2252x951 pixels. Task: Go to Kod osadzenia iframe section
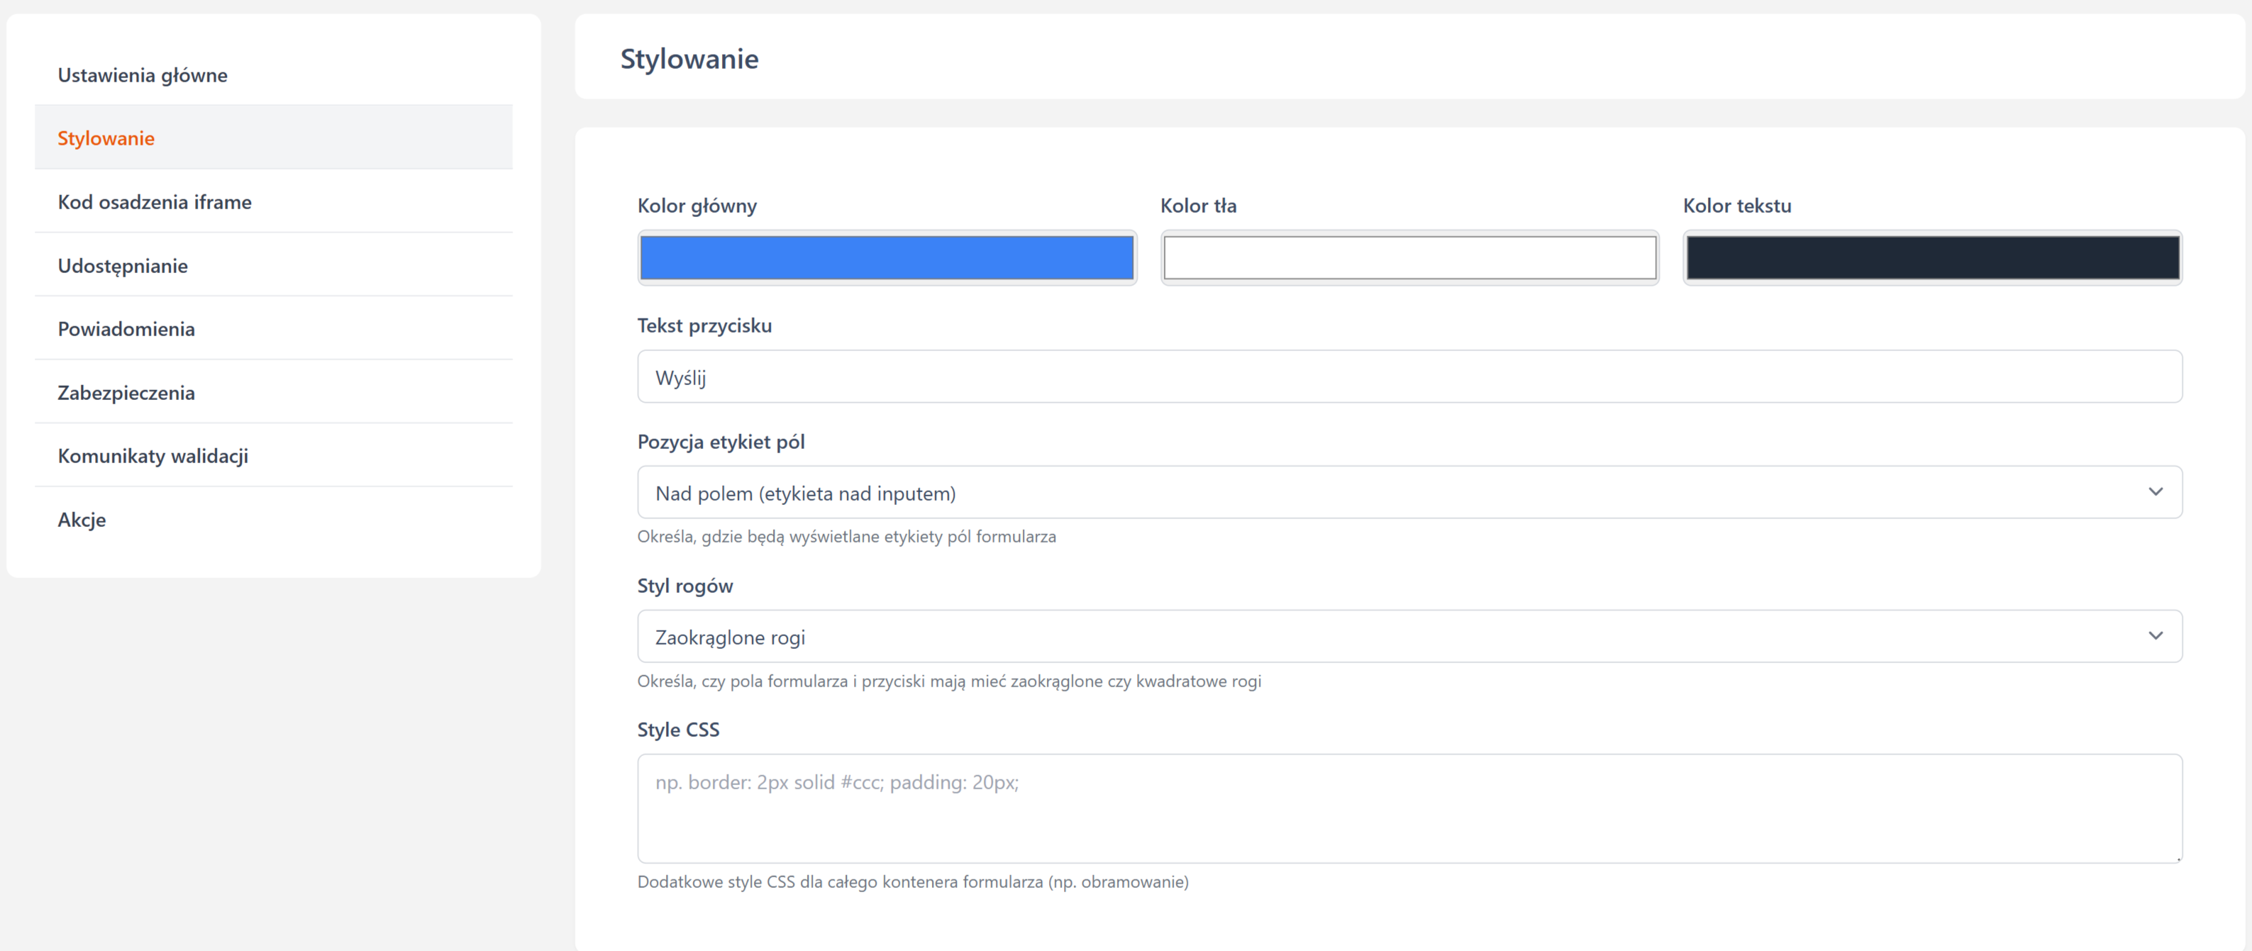[x=154, y=202]
